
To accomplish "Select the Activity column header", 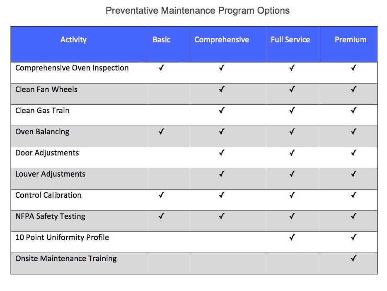I will (x=73, y=40).
